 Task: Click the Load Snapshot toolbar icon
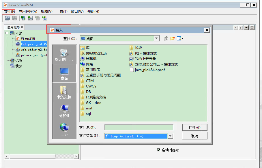pyautogui.click(x=8, y=18)
